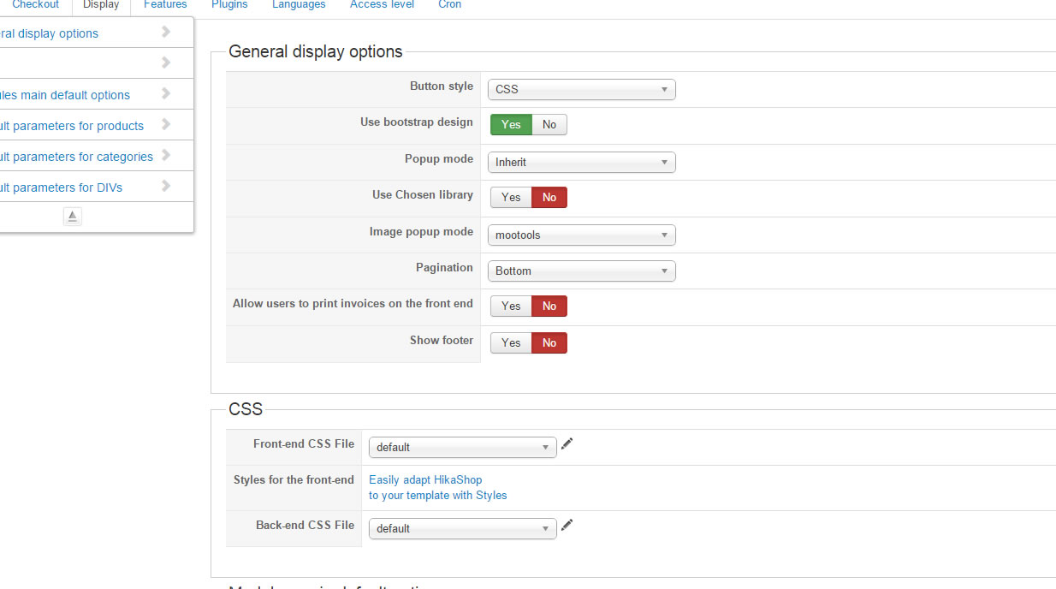
Task: Switch to the Features tab
Action: click(165, 5)
